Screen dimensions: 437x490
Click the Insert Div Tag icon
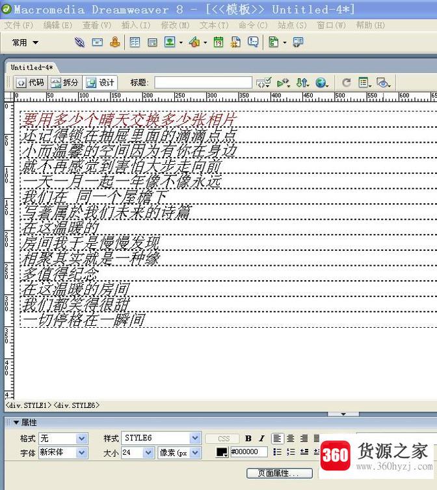[x=152, y=42]
